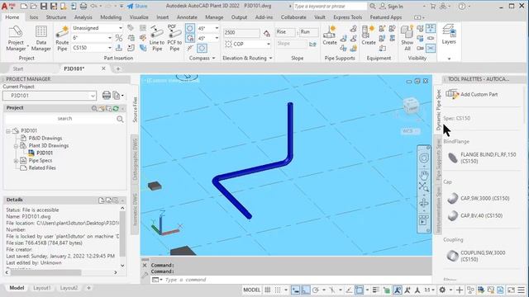529x297 pixels.
Task: Open the CS150 spec dropdown
Action: click(110, 48)
